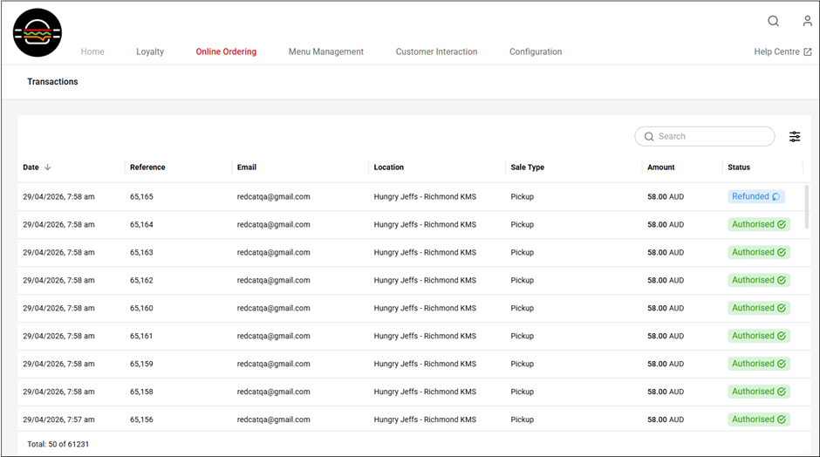This screenshot has width=820, height=457.
Task: Click the refund icon on Refunded status
Action: [776, 197]
